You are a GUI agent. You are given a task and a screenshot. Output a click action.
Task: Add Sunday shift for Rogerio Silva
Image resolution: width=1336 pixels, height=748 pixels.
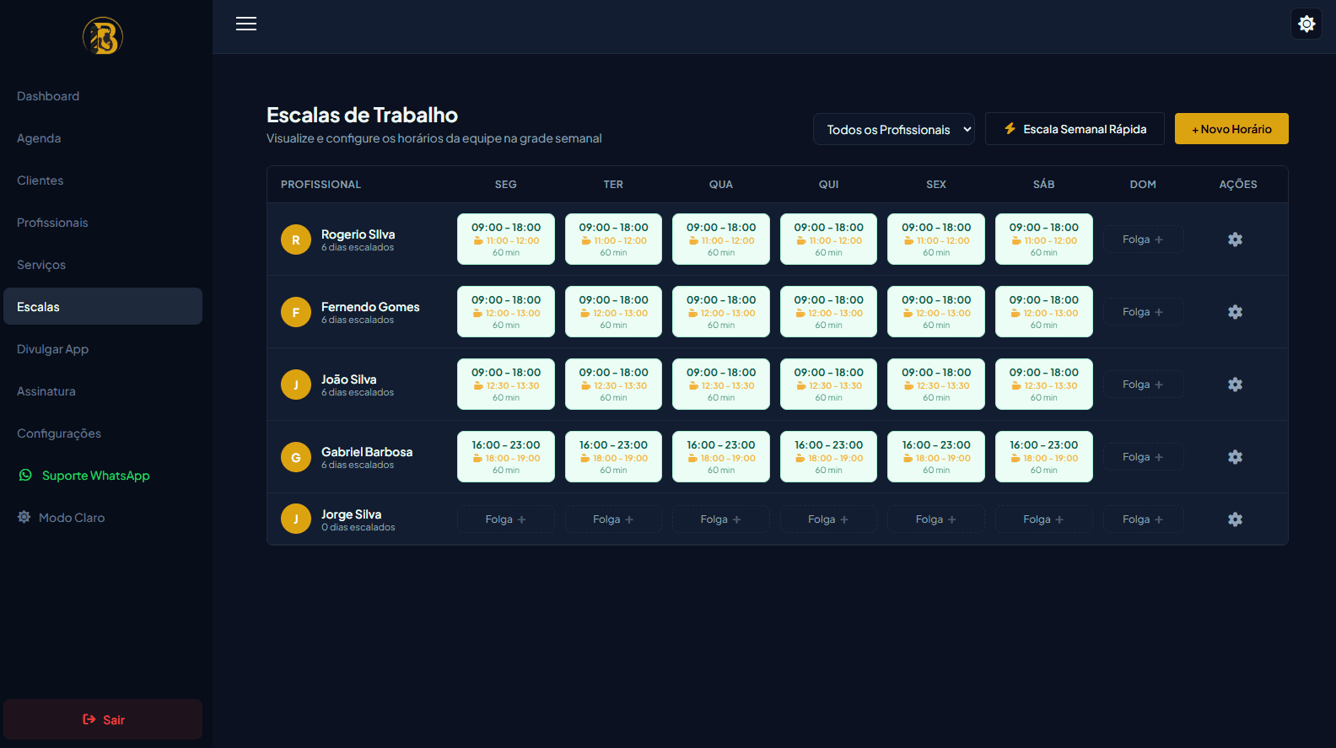tap(1143, 239)
